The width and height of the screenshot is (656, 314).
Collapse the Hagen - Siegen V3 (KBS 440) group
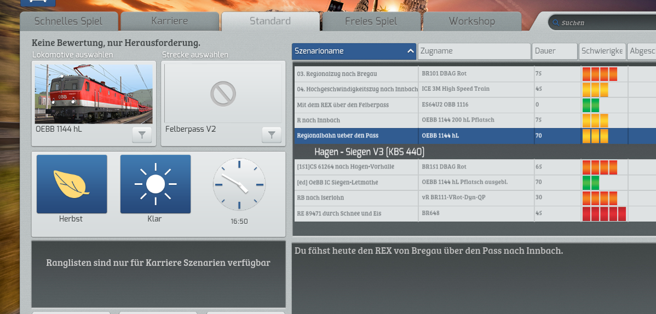370,152
